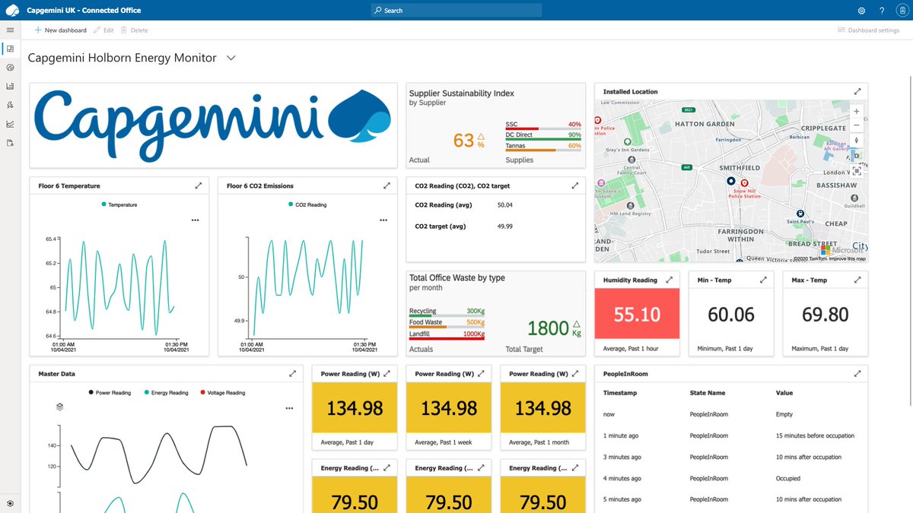The width and height of the screenshot is (913, 513).
Task: Click the 1800 Kg total waste target
Action: coord(553,328)
